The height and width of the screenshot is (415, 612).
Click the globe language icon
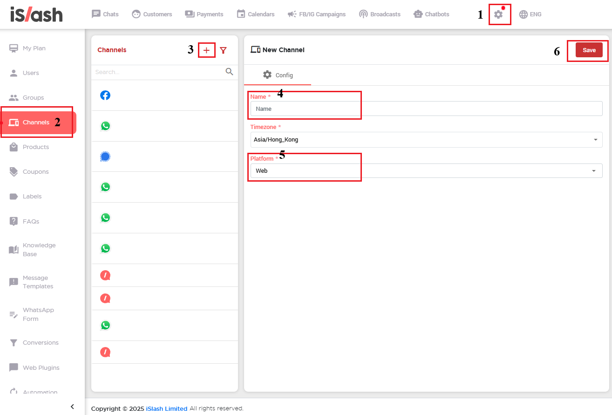pos(524,14)
